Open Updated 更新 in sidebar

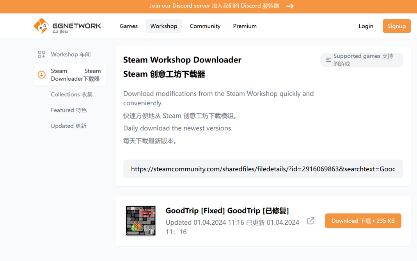pyautogui.click(x=69, y=126)
